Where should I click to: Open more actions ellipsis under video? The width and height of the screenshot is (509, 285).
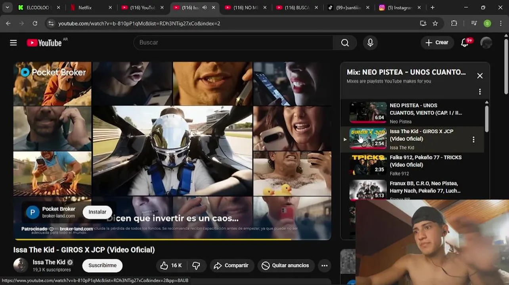325,265
